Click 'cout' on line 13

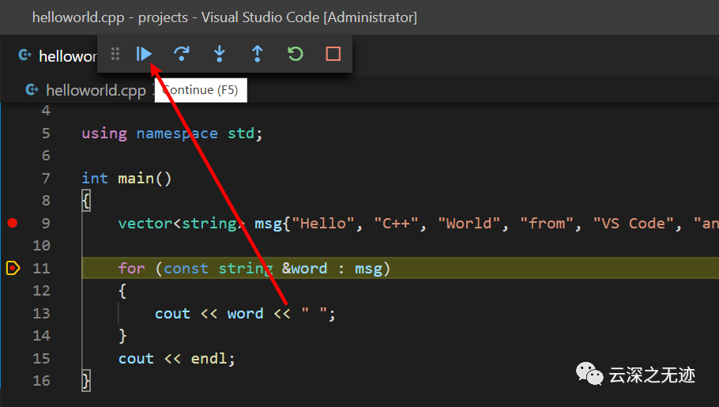tap(172, 314)
